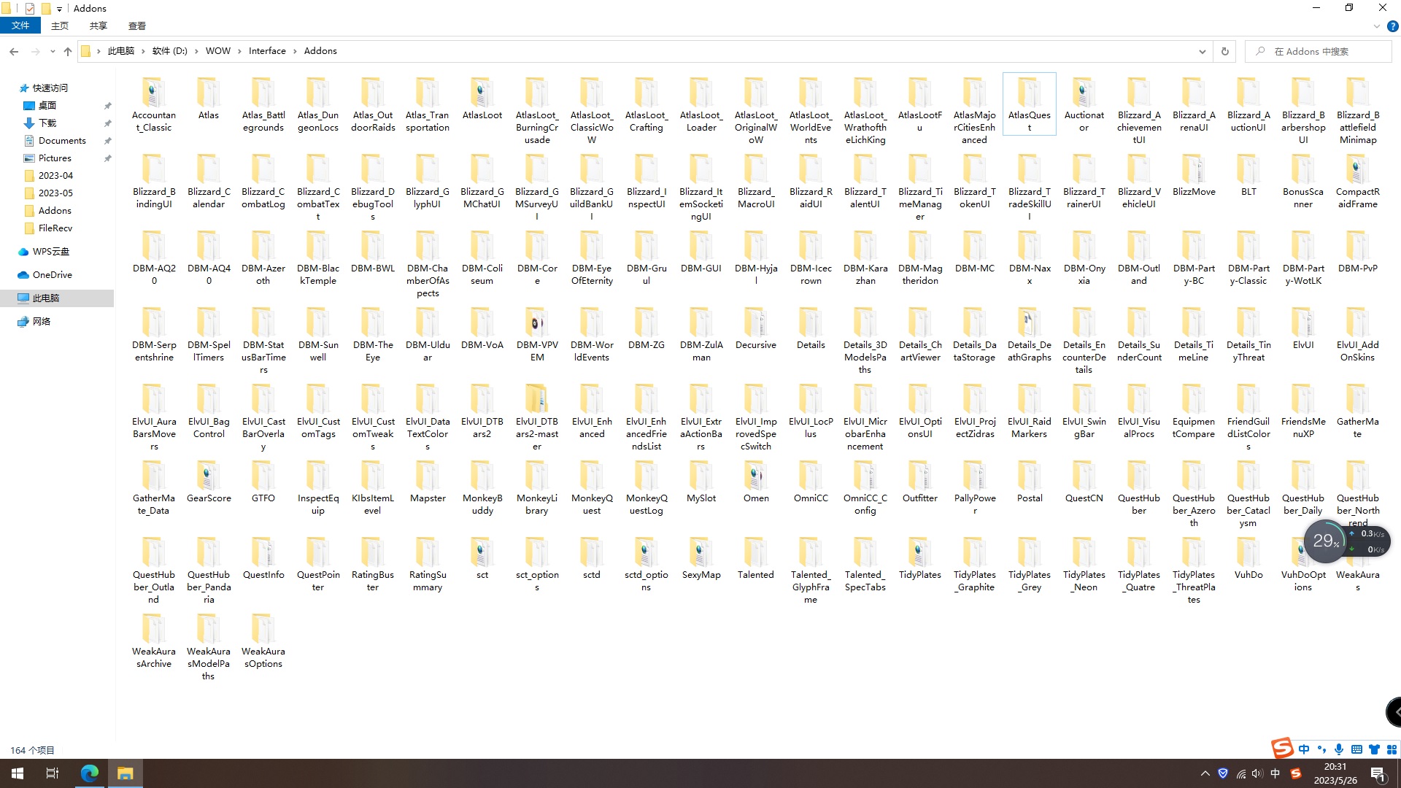Viewport: 1401px width, 788px height.
Task: Select the Auctionator folder
Action: tap(1084, 95)
